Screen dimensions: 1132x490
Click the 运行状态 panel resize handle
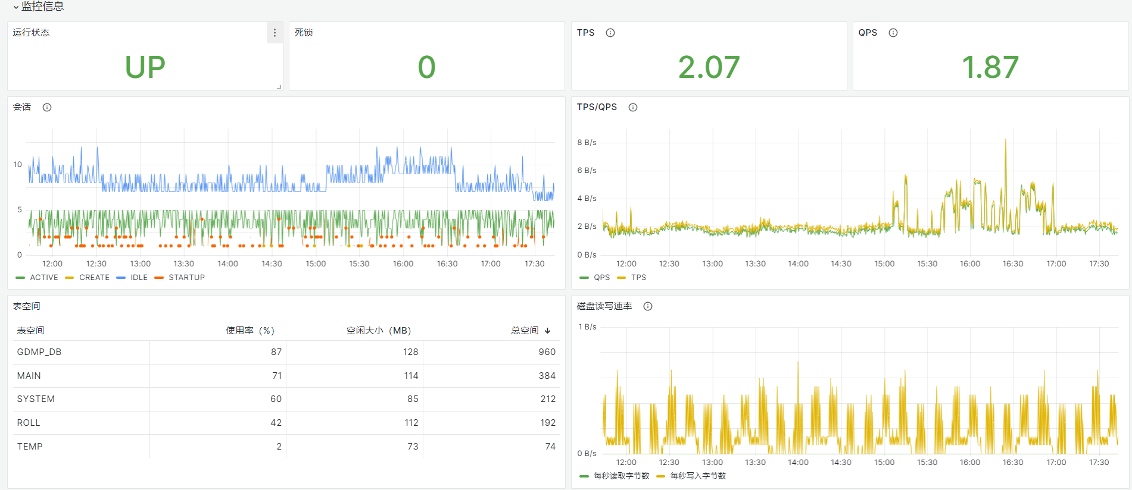coord(279,87)
